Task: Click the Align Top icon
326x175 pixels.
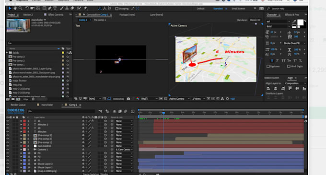Action: tap(290, 89)
